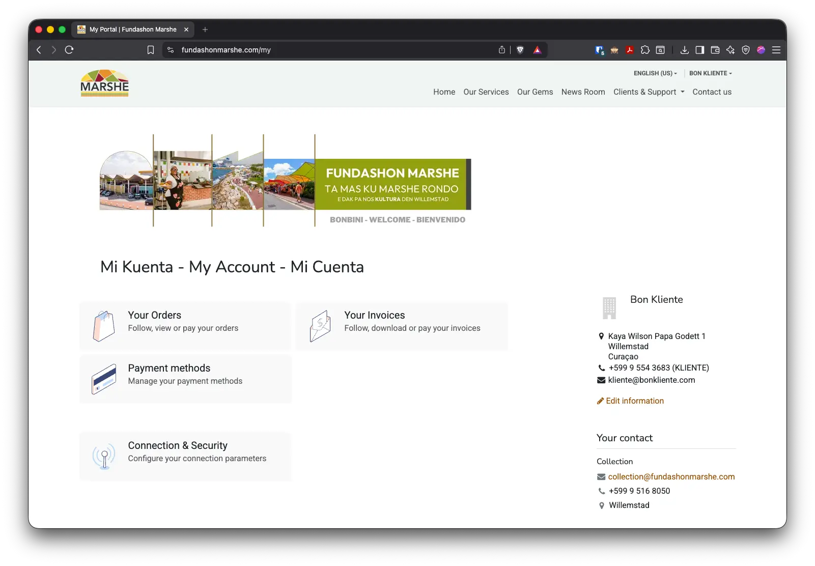Click the credit card payment icon

[104, 379]
